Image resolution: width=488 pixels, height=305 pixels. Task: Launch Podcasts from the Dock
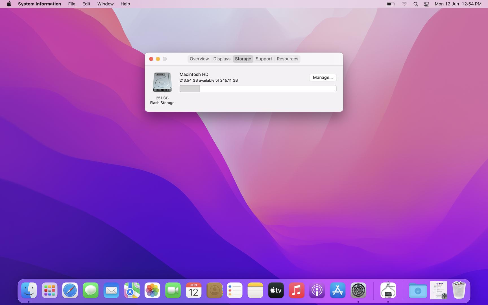tap(317, 290)
